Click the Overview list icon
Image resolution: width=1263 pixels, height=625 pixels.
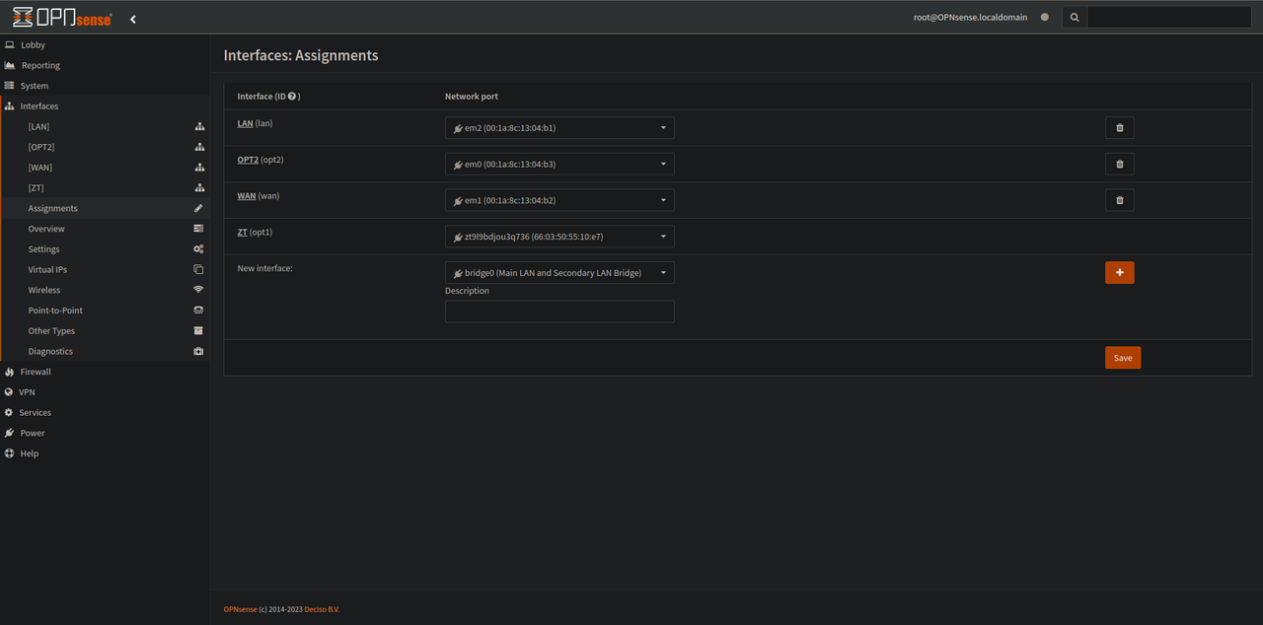(199, 229)
